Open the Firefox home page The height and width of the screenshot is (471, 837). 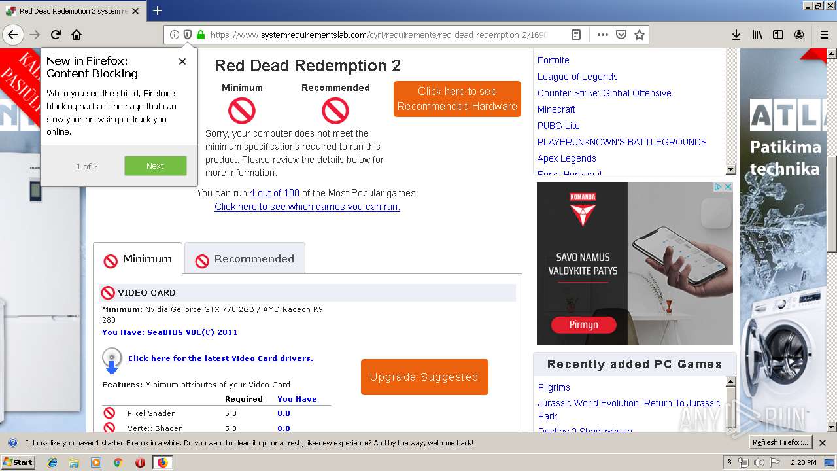coord(77,35)
